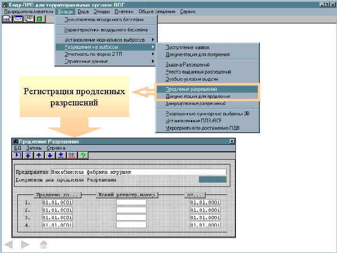
Task: Click row 3 right-side 'от' date field
Action: [x=205, y=218]
